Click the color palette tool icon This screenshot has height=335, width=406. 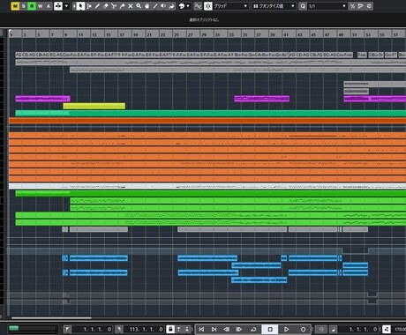(x=182, y=6)
